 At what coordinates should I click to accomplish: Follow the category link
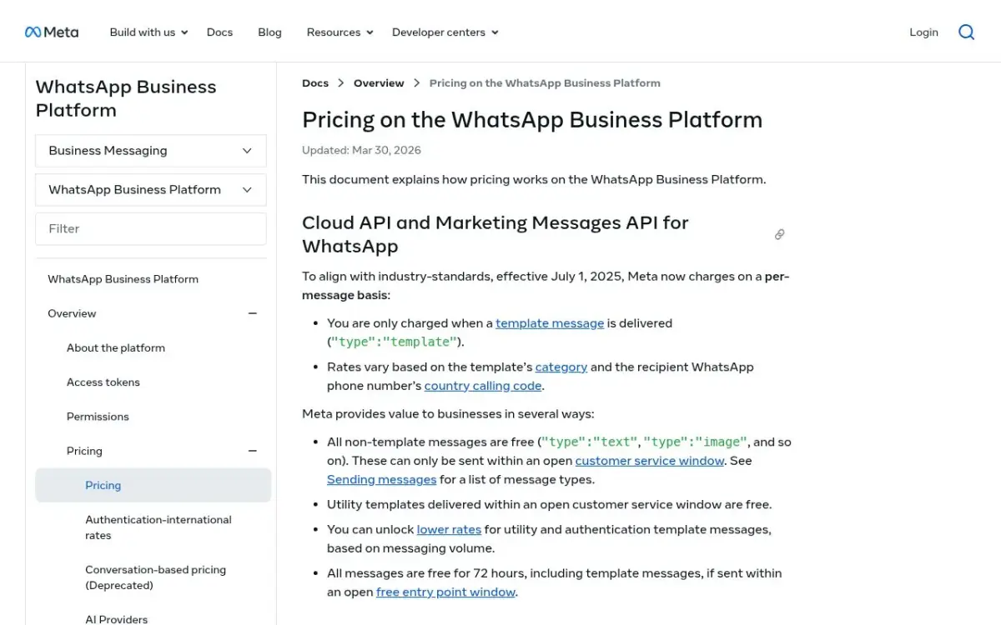[561, 367]
